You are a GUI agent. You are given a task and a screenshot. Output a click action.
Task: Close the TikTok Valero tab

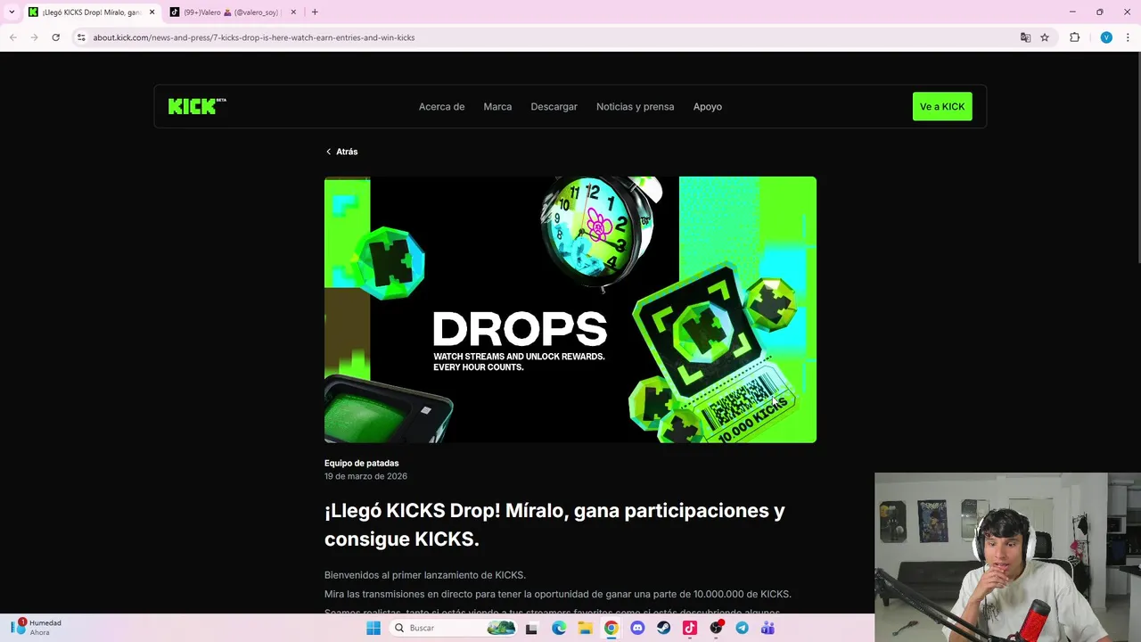(293, 12)
